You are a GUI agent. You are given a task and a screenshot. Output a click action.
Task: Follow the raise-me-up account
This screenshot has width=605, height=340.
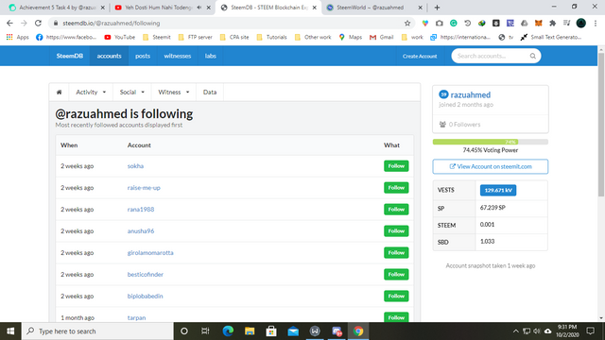click(x=396, y=188)
